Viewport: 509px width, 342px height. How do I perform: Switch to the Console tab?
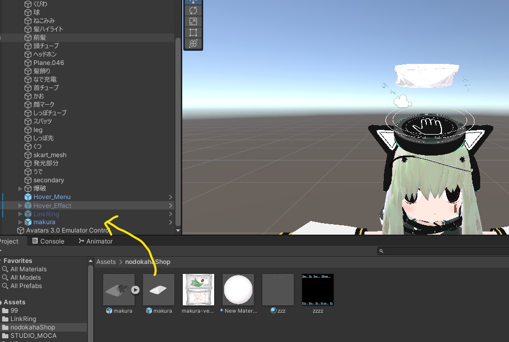[48, 241]
